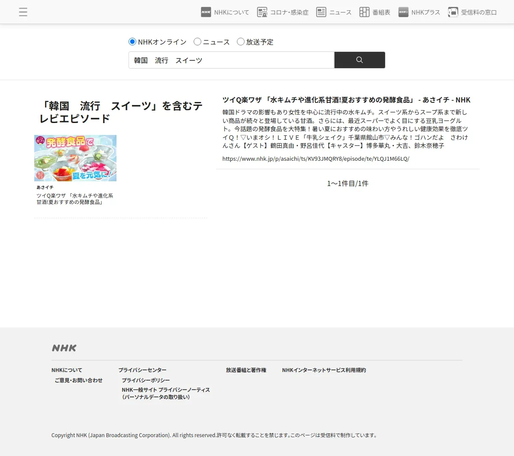Click the 1〜1件目/1件 result count text

[x=348, y=183]
